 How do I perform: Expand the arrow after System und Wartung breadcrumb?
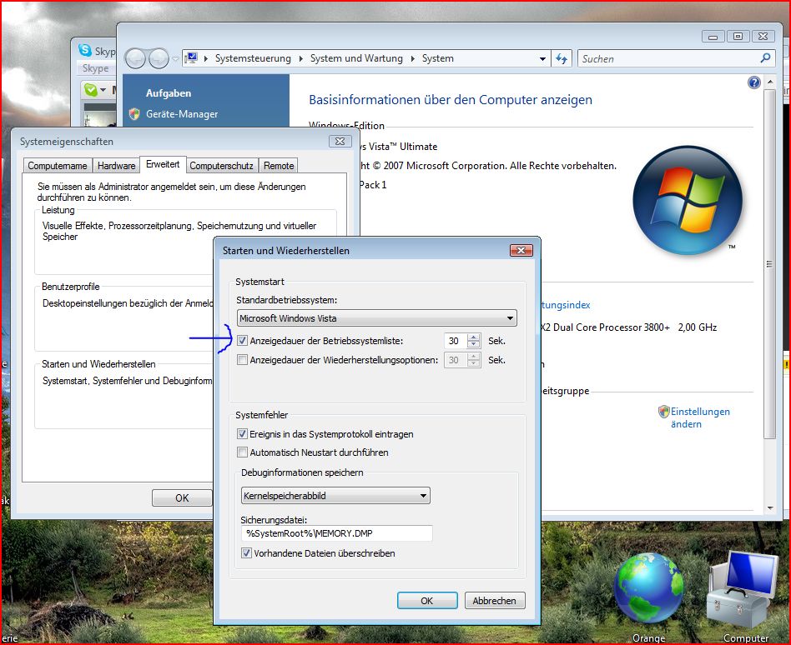tap(412, 59)
